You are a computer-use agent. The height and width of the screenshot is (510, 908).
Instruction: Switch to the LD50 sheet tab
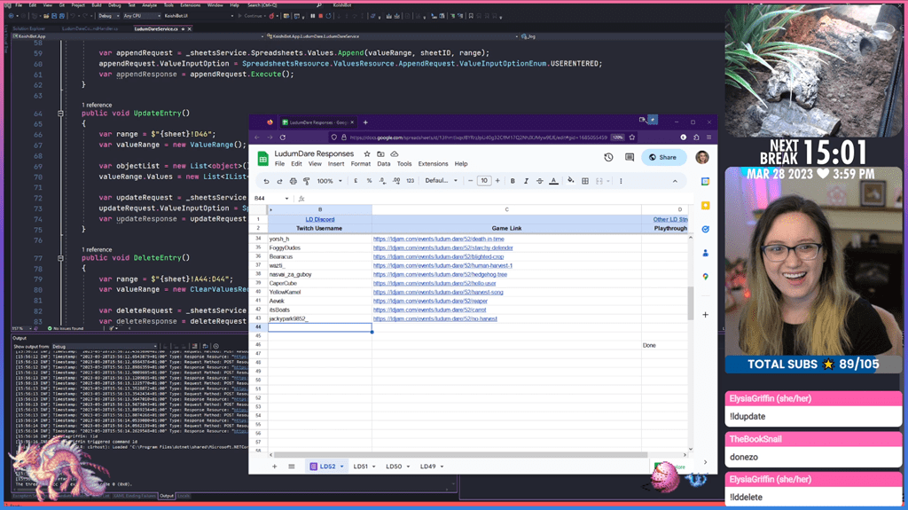[x=394, y=467]
